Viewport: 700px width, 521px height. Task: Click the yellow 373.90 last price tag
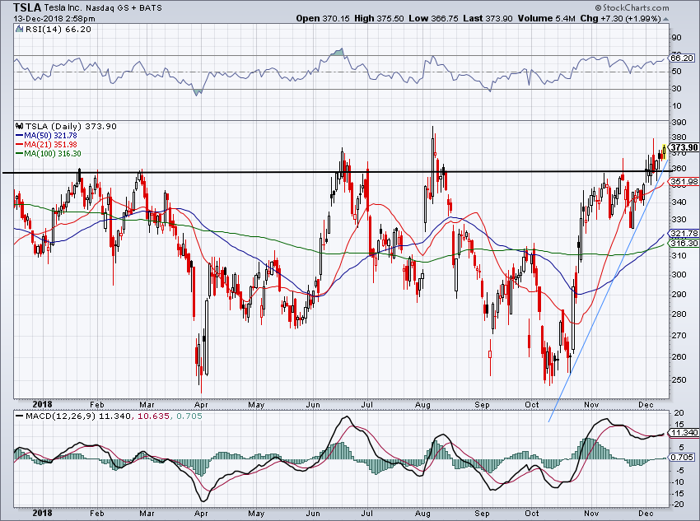point(684,147)
